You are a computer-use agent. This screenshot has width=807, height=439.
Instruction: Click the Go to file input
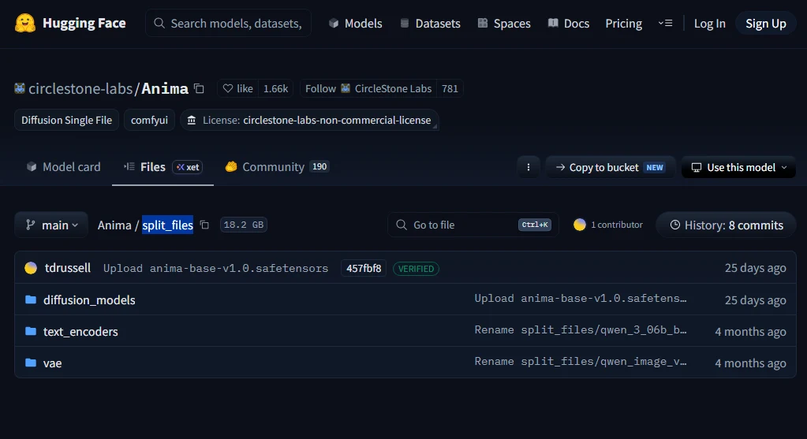[x=473, y=225]
